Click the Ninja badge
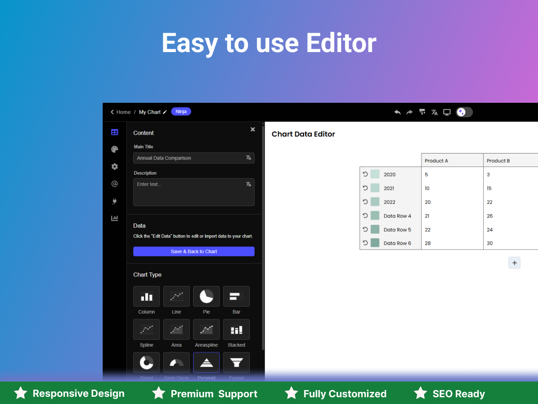The height and width of the screenshot is (404, 538). point(181,111)
